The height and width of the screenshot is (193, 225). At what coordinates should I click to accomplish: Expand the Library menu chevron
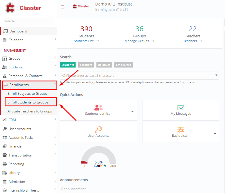[55, 172]
